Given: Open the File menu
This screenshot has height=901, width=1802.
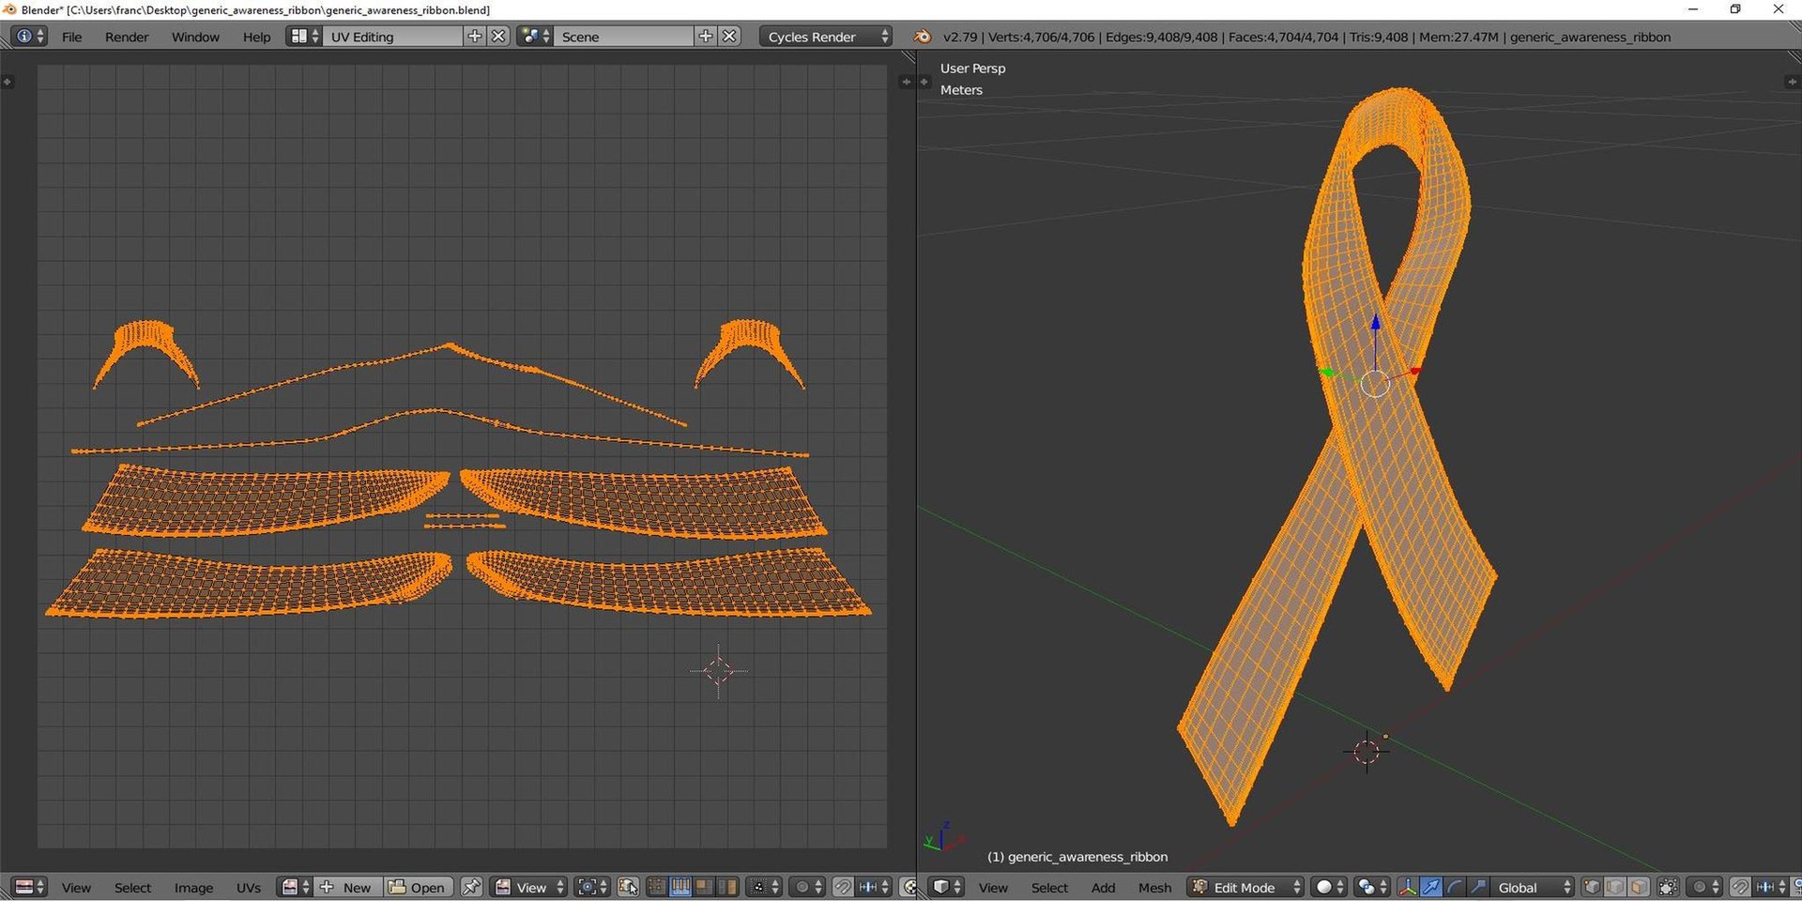Looking at the screenshot, I should (x=71, y=37).
